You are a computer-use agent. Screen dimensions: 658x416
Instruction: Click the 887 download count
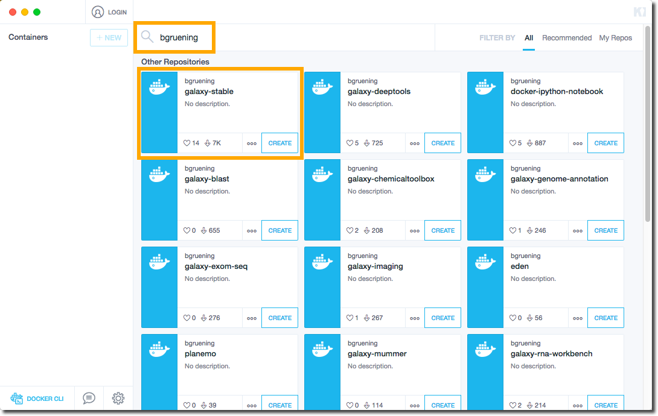(x=540, y=143)
